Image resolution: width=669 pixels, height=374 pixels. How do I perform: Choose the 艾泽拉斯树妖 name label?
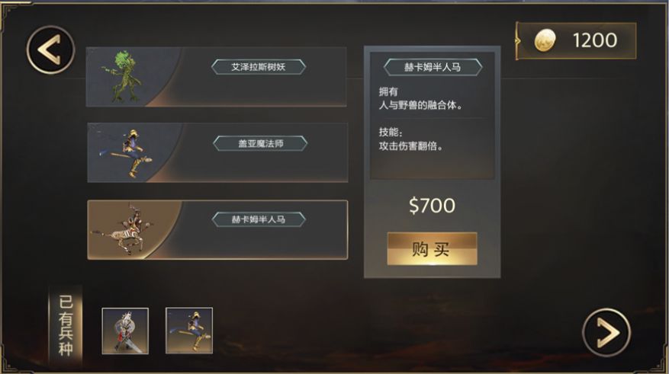(x=259, y=67)
